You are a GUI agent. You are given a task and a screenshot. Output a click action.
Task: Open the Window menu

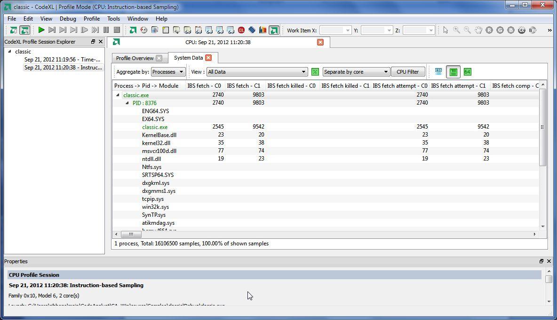pyautogui.click(x=138, y=19)
